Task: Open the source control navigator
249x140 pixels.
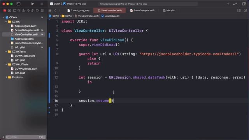Action: pos(9,10)
